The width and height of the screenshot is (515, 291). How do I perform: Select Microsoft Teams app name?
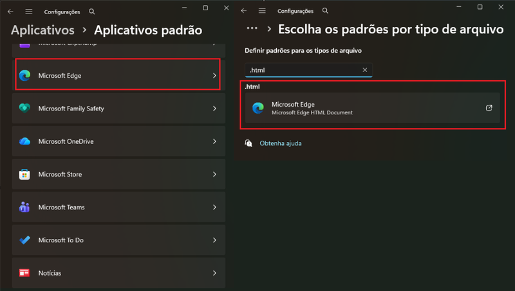(x=61, y=207)
